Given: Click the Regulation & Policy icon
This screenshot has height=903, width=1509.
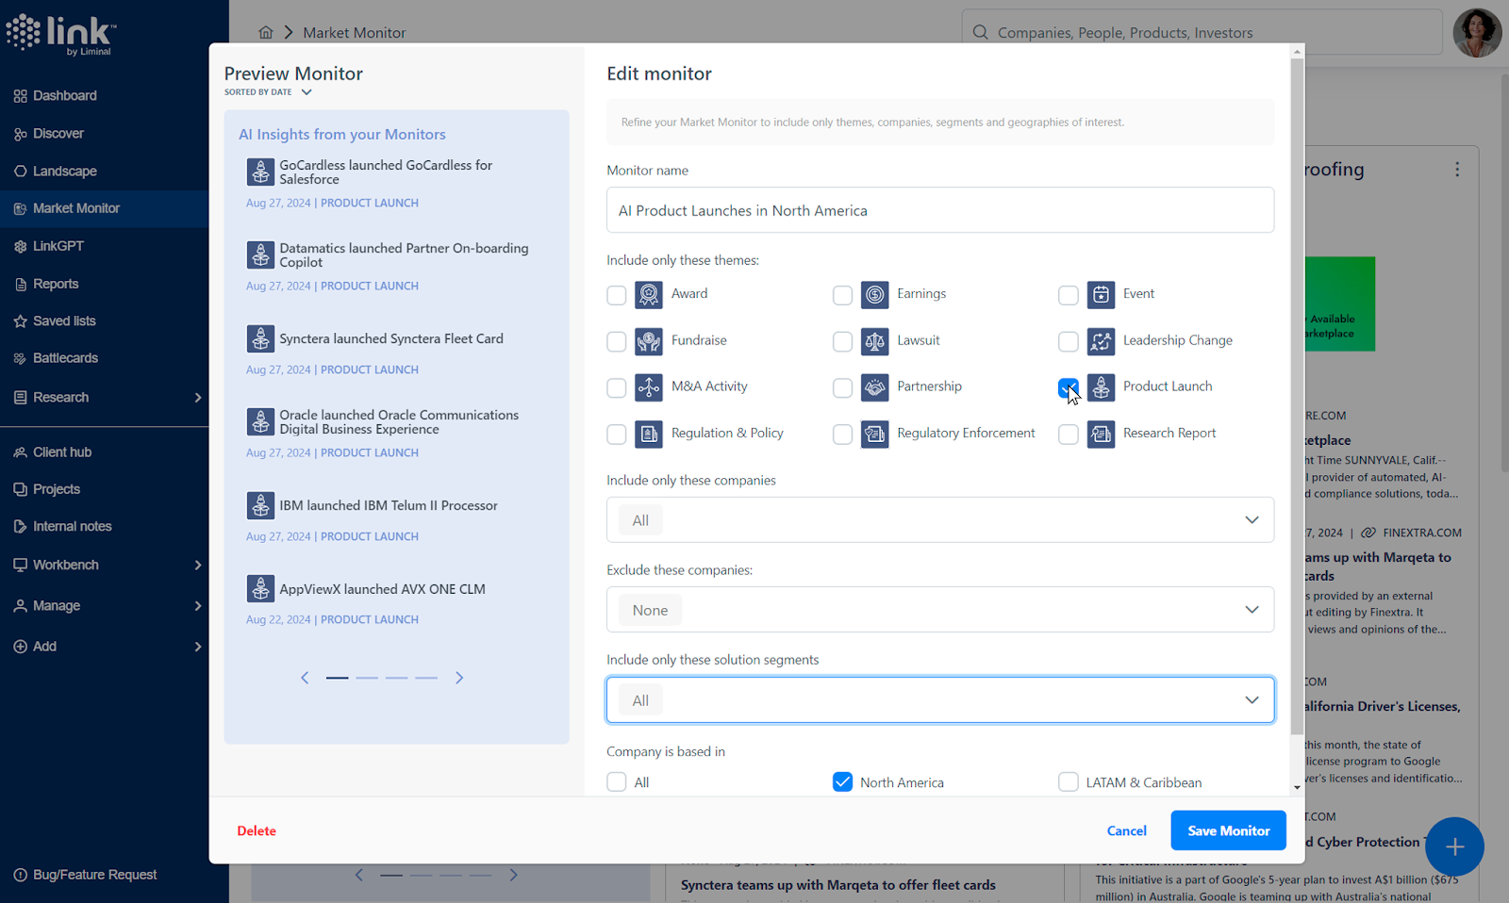Looking at the screenshot, I should coord(649,434).
